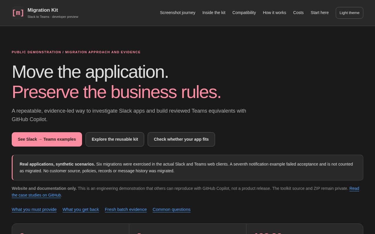Click the 'PUBLIC DEMONSTRATION' eyebrow label
375x234 pixels.
36,52
